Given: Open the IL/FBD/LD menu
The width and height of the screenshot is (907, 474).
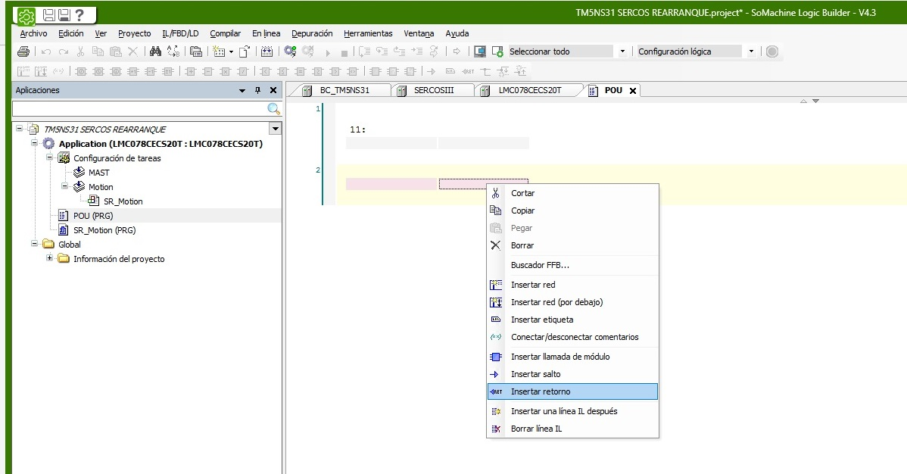Looking at the screenshot, I should [x=180, y=33].
